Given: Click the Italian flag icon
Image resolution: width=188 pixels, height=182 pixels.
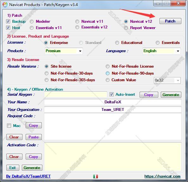Looking at the screenshot, I should click(x=96, y=176).
